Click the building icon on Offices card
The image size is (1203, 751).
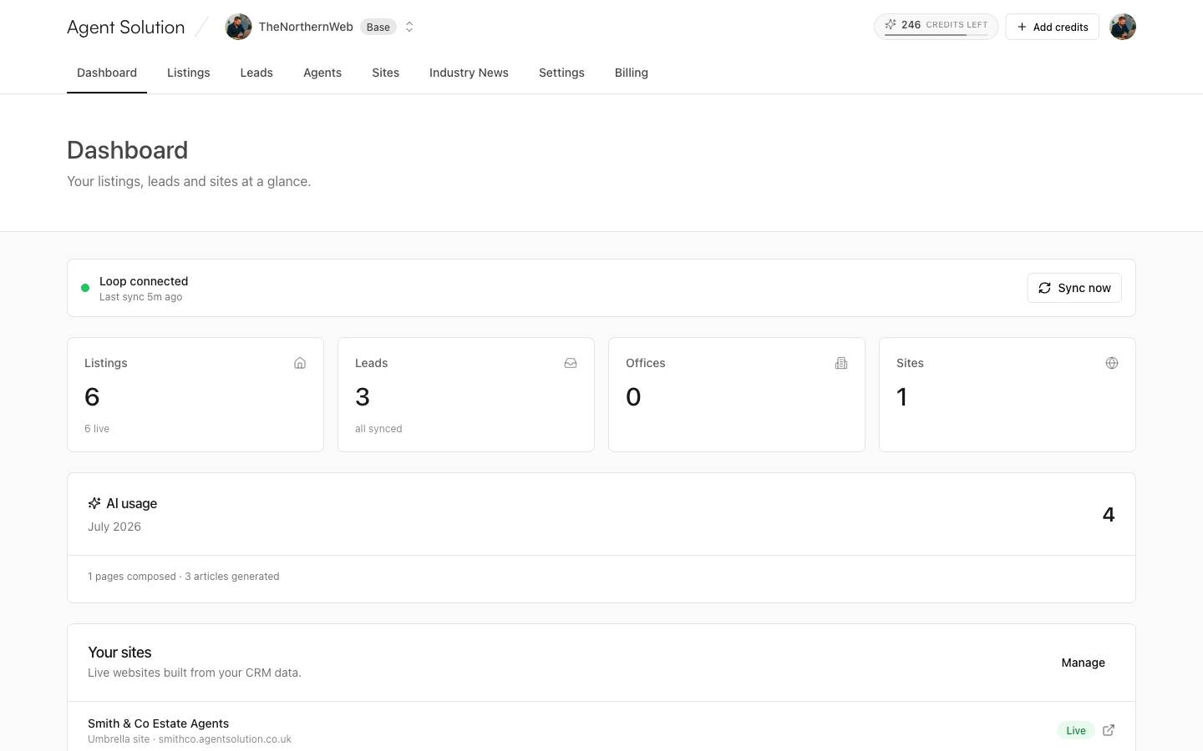[x=841, y=363]
